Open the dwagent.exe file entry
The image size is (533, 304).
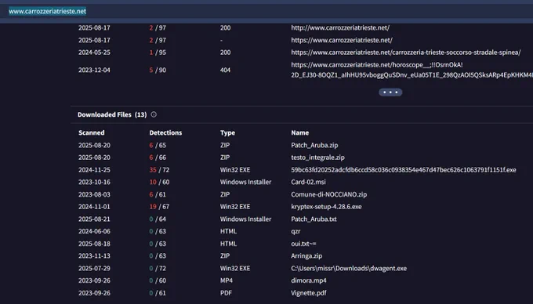pos(349,268)
